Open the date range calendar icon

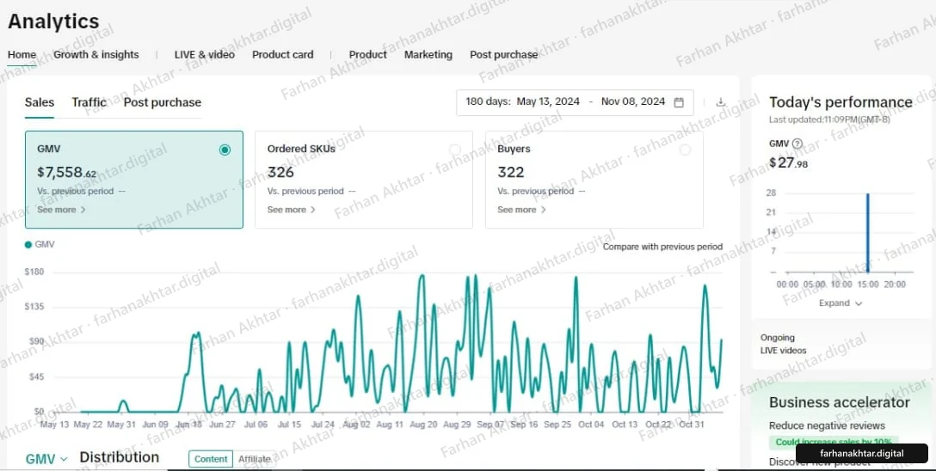(x=679, y=102)
